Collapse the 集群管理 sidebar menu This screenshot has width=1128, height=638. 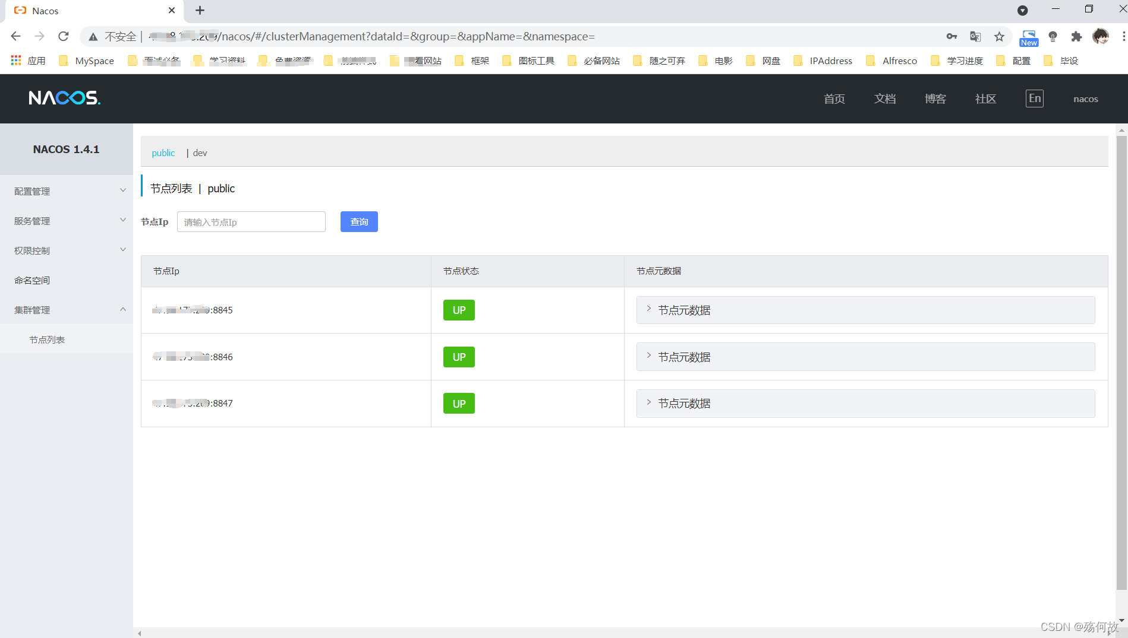pyautogui.click(x=67, y=310)
